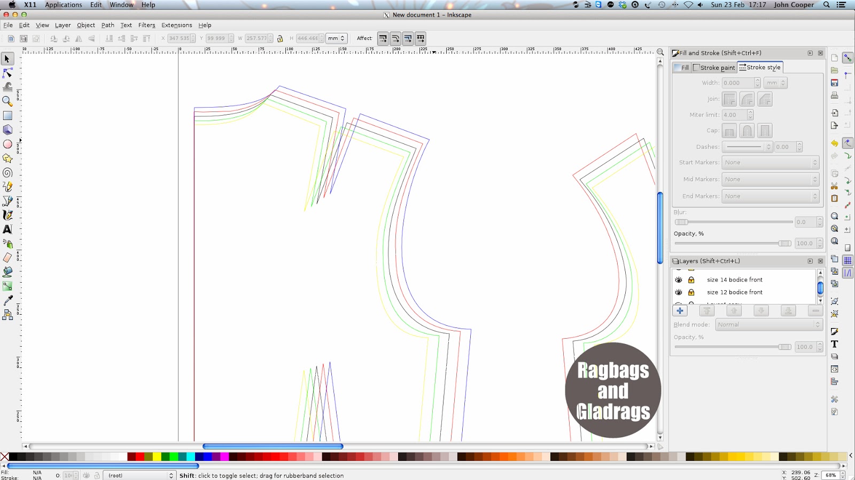Viewport: 855px width, 480px height.
Task: Select the Rectangle tool
Action: point(7,115)
